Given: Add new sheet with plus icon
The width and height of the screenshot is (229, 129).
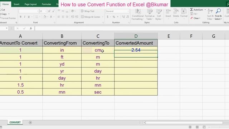Looking at the screenshot, I should coord(30,123).
